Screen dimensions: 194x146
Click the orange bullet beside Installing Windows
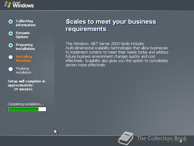[x=11, y=57]
